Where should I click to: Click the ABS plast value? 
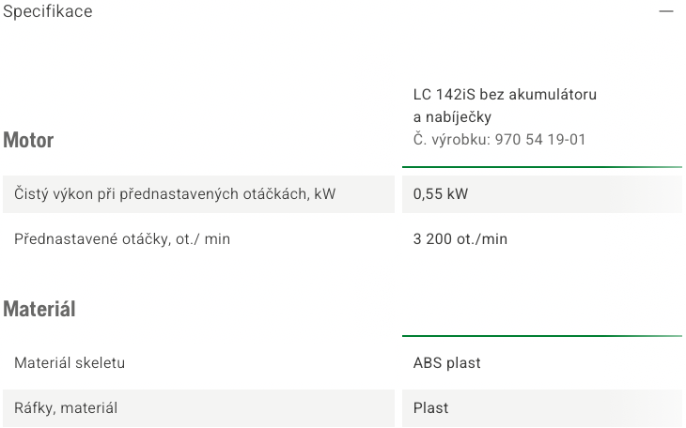(x=446, y=363)
